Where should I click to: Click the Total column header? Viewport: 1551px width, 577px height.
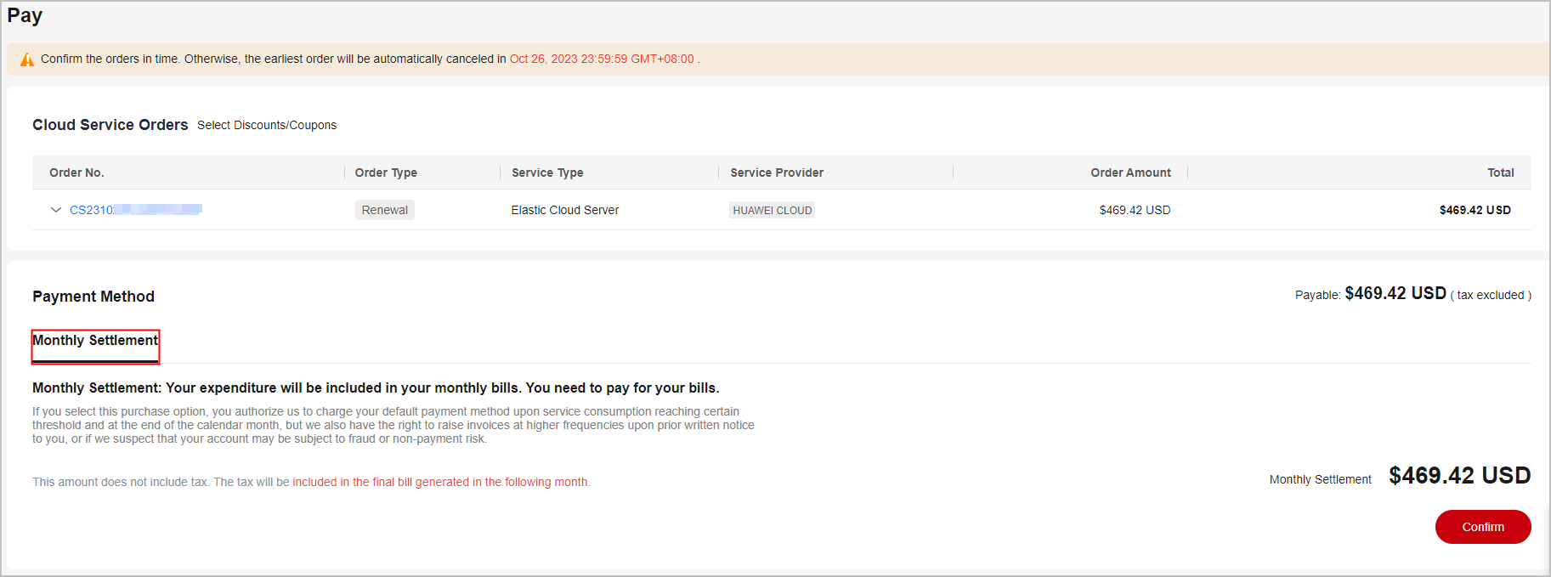point(1501,173)
